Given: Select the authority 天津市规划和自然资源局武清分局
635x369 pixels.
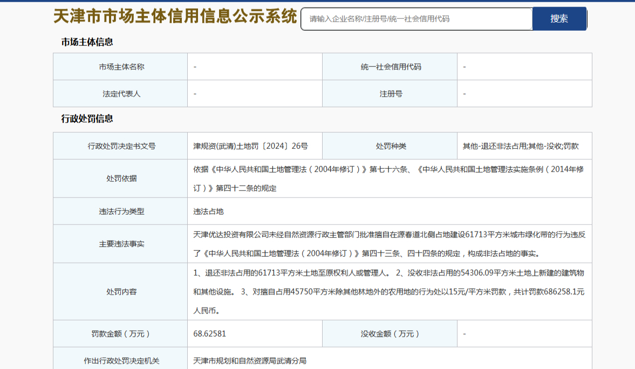Looking at the screenshot, I should pos(249,361).
